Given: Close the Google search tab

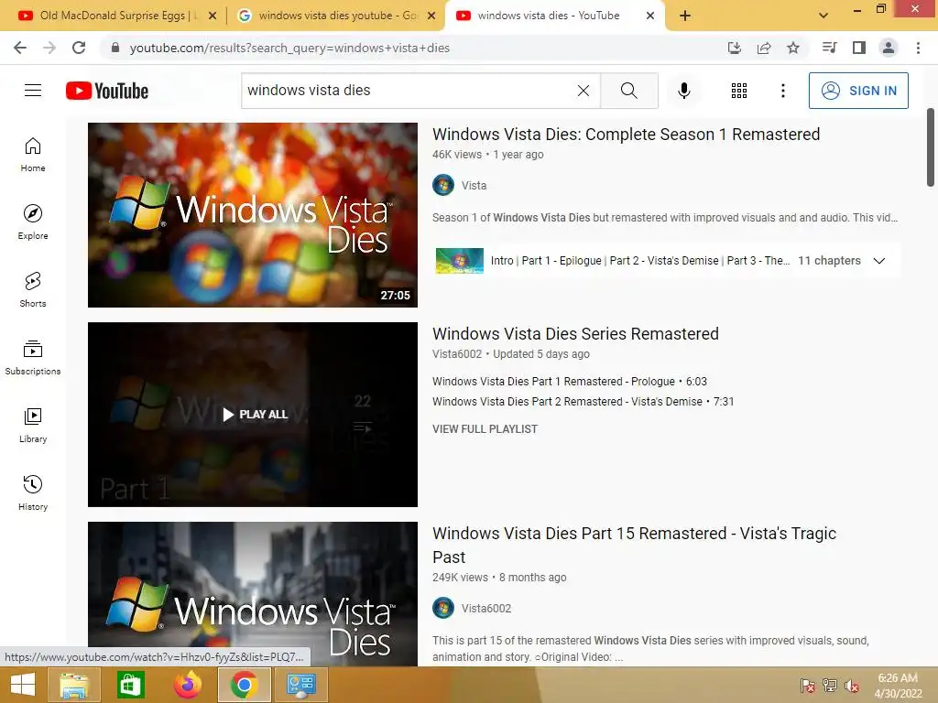Looking at the screenshot, I should pyautogui.click(x=431, y=16).
